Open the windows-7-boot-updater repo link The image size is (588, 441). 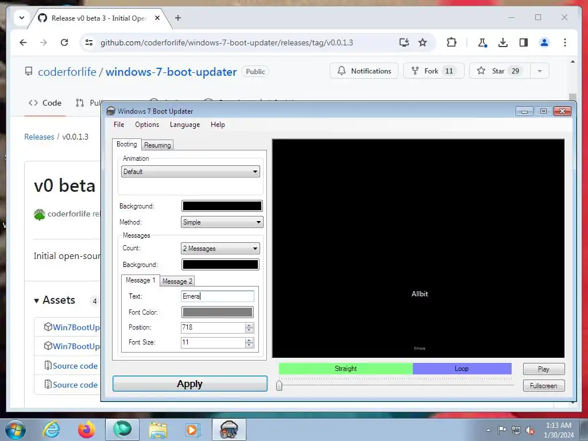pos(171,72)
